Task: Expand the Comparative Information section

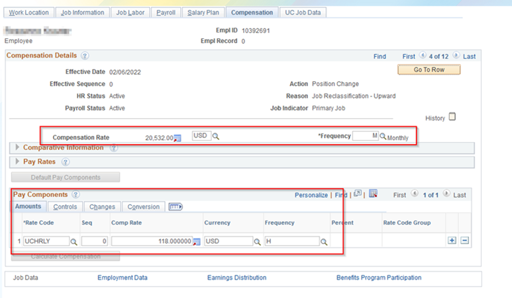Action: point(17,147)
